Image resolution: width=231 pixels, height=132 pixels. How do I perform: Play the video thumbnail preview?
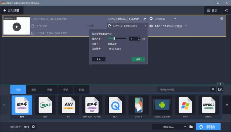(x=17, y=27)
